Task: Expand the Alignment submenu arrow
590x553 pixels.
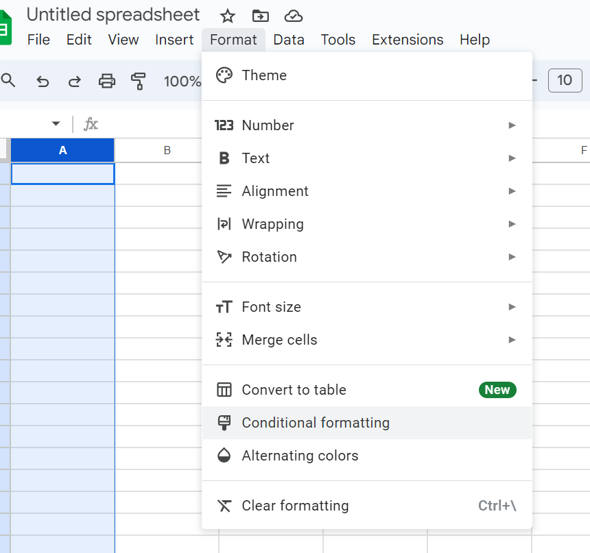Action: coord(512,191)
